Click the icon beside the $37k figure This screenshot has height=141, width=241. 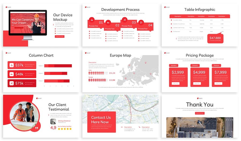[x=12, y=65]
